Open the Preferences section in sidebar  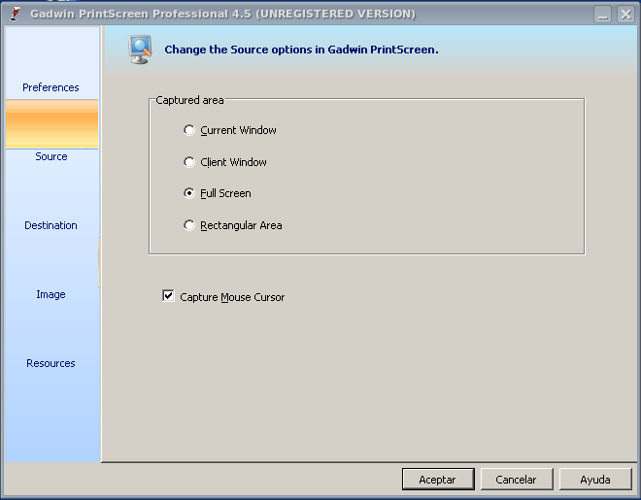(x=51, y=87)
